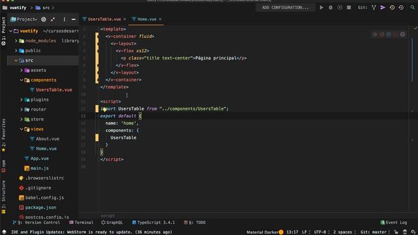The image size is (418, 235).
Task: Click collapse-all arrows icon in Project panel
Action: pyautogui.click(x=53, y=19)
